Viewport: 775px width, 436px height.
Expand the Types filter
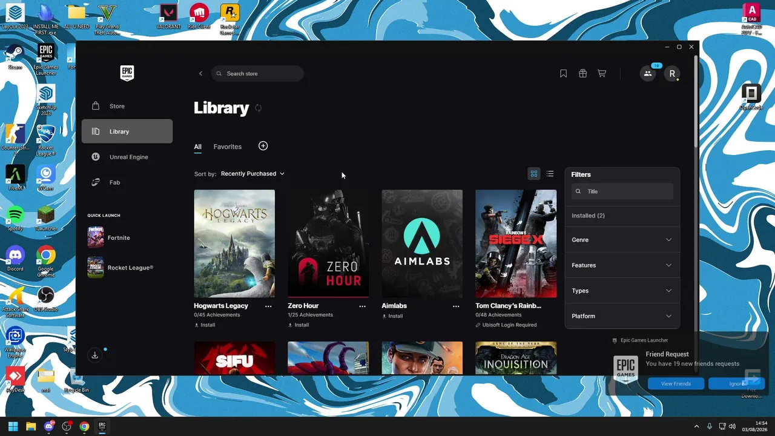pyautogui.click(x=622, y=291)
